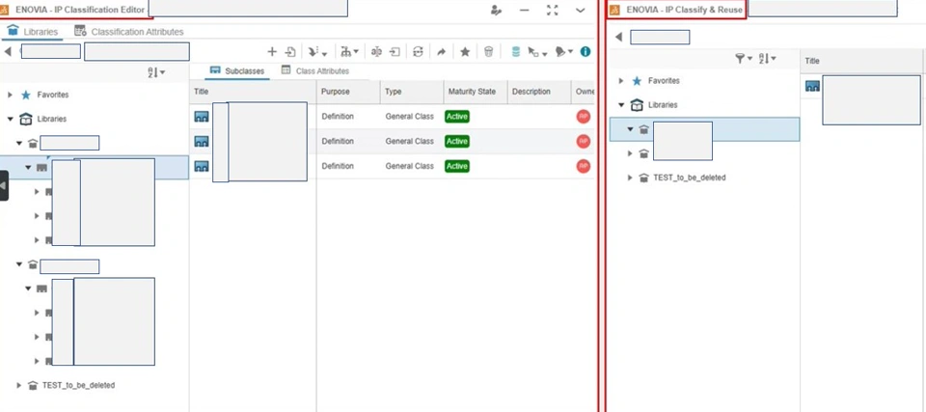Viewport: 926px width, 412px height.
Task: Click the refresh/sync circular arrows icon
Action: click(x=418, y=52)
